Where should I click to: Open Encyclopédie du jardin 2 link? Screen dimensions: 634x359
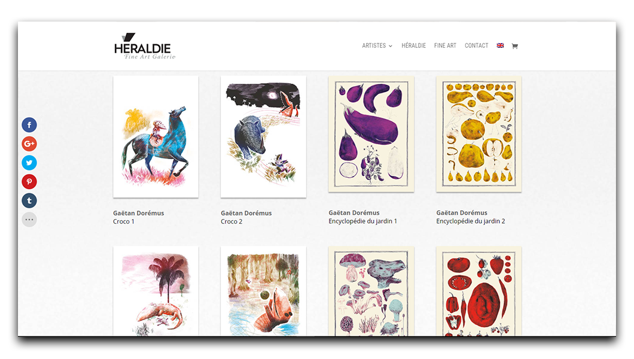471,221
